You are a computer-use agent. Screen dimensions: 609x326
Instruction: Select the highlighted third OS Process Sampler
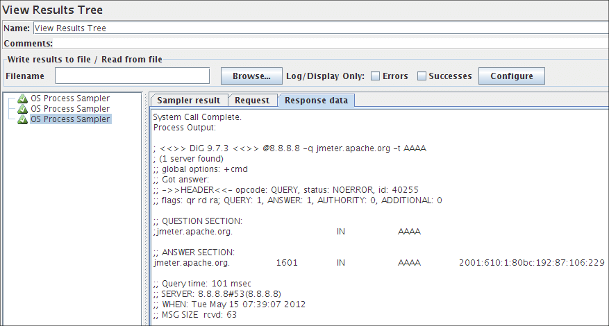(x=69, y=119)
